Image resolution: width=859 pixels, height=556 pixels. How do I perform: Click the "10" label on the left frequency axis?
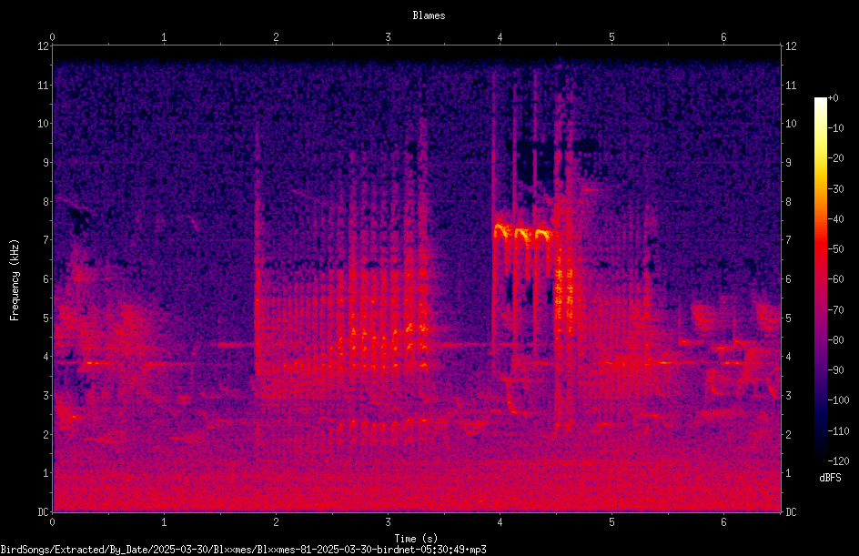43,124
